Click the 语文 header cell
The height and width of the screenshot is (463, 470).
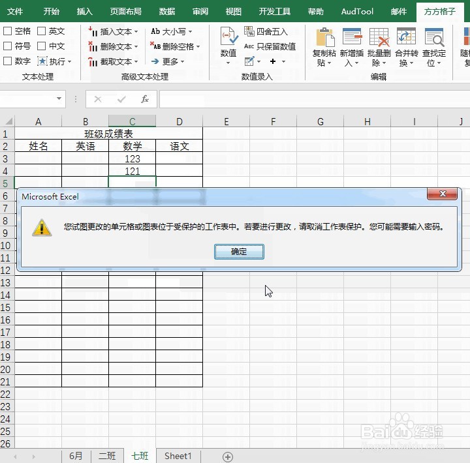click(180, 146)
